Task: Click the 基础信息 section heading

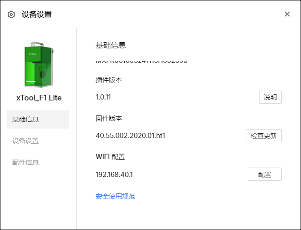Action: (111, 46)
